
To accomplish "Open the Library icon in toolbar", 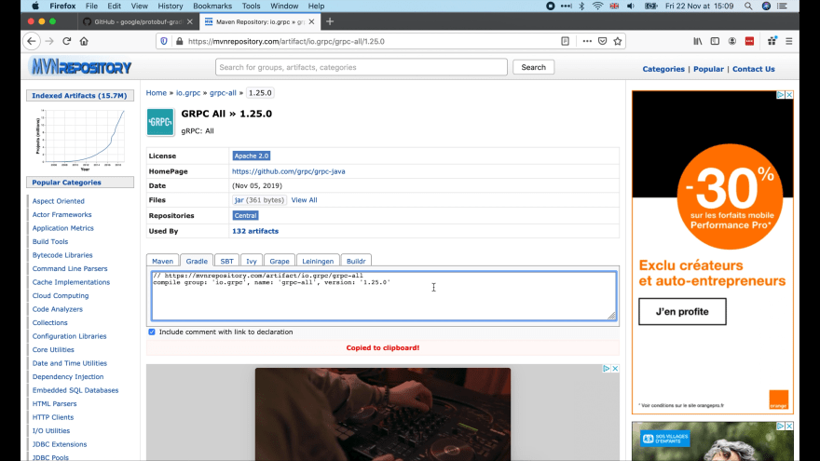I will click(698, 41).
